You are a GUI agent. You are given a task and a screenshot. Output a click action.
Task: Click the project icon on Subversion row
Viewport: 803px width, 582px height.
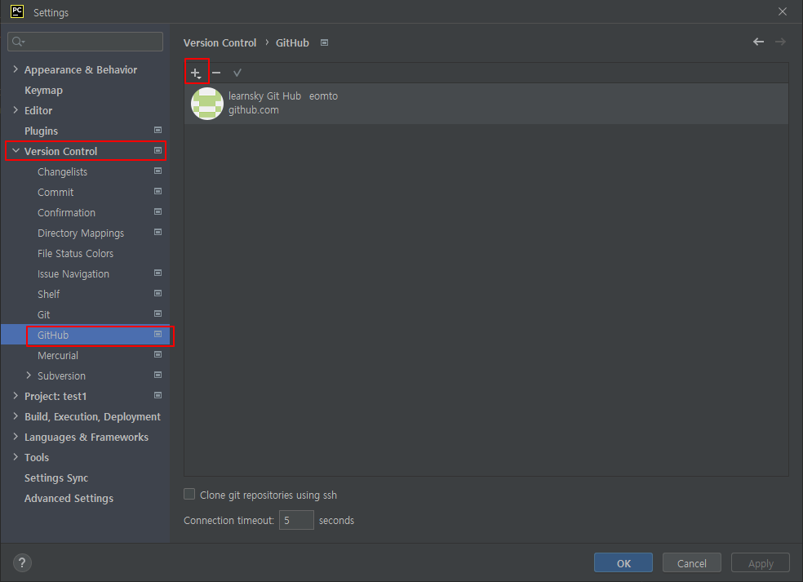(157, 375)
